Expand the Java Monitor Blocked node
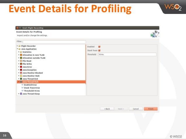The width and height of the screenshot is (186, 139). click(x=19, y=73)
